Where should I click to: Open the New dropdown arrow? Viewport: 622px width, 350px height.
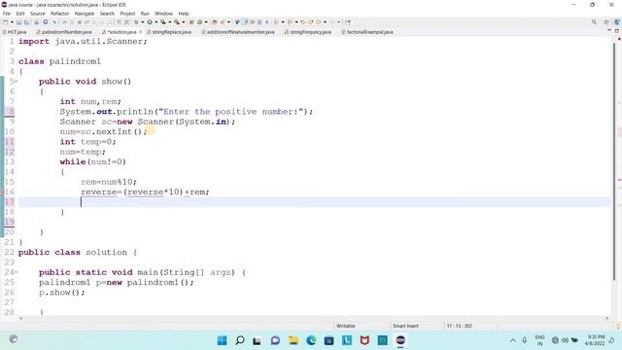[12, 22]
